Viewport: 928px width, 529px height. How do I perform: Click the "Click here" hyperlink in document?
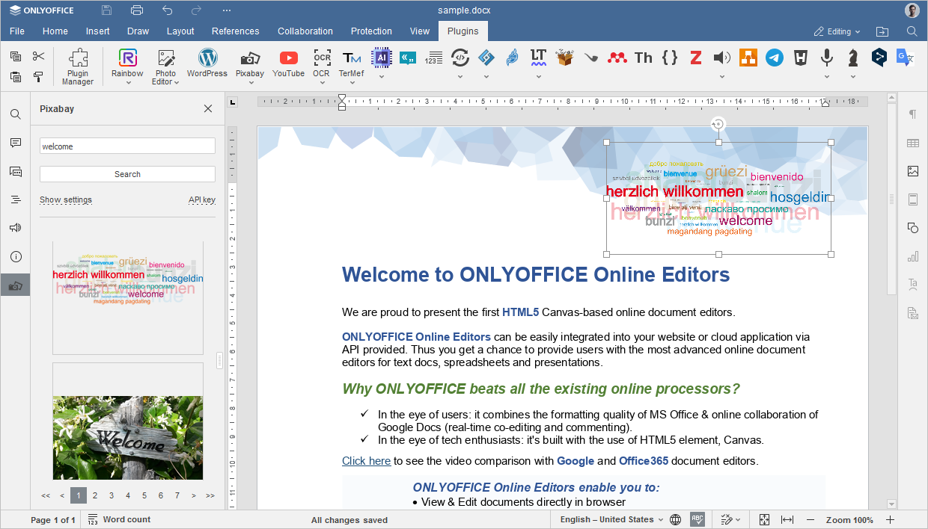366,461
